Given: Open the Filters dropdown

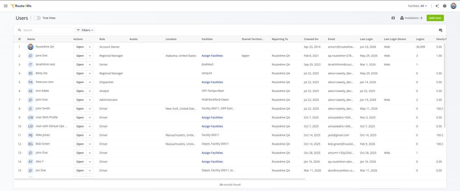Looking at the screenshot, I should 85,30.
